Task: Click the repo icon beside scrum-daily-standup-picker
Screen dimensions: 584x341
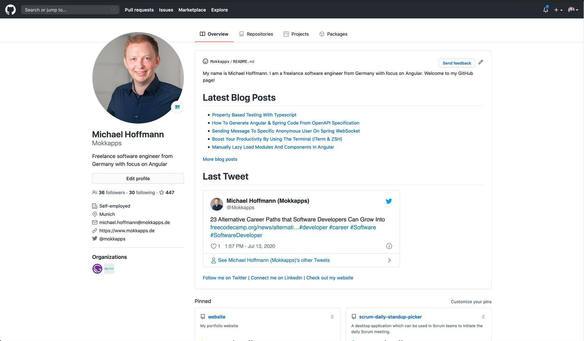Action: pyautogui.click(x=354, y=317)
